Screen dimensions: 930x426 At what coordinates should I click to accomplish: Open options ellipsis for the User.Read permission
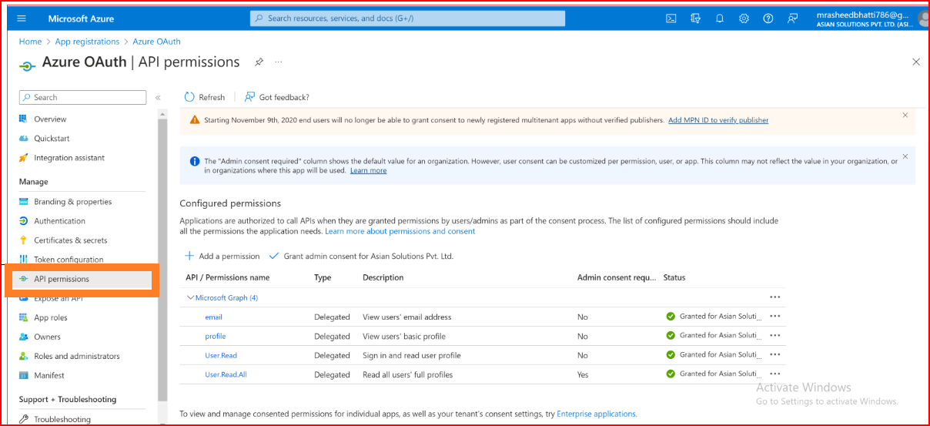(x=775, y=354)
